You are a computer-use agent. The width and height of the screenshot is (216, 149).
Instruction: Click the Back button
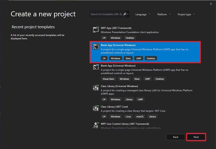pos(175,137)
